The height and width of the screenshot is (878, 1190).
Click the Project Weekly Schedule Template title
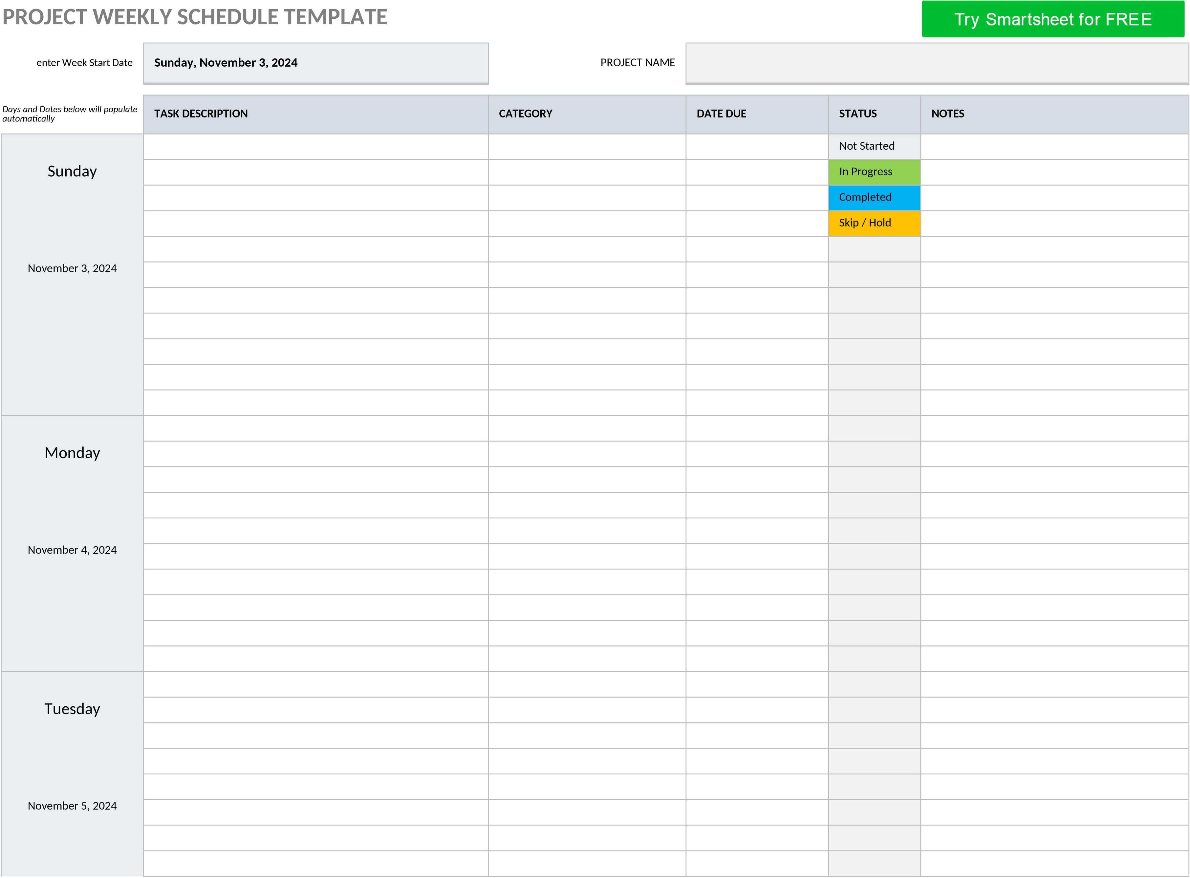(195, 17)
